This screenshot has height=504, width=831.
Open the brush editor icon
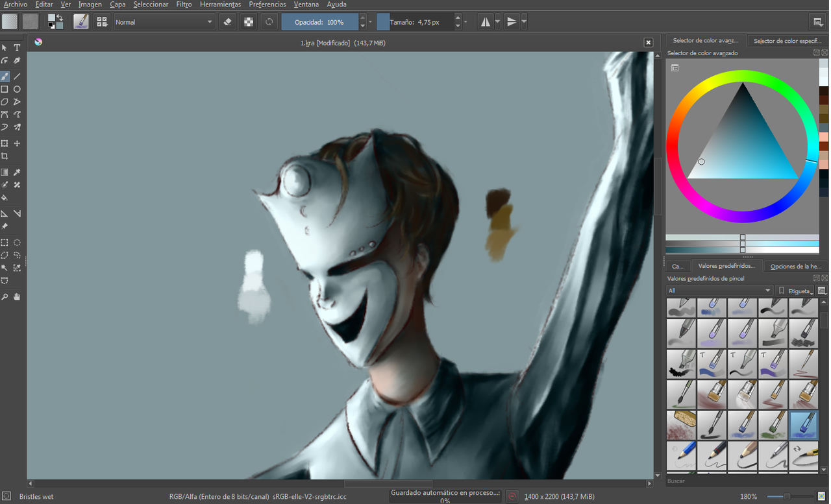tap(81, 21)
